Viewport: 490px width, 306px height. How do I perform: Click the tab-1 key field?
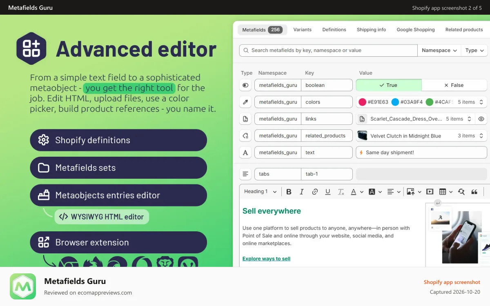[327, 174]
